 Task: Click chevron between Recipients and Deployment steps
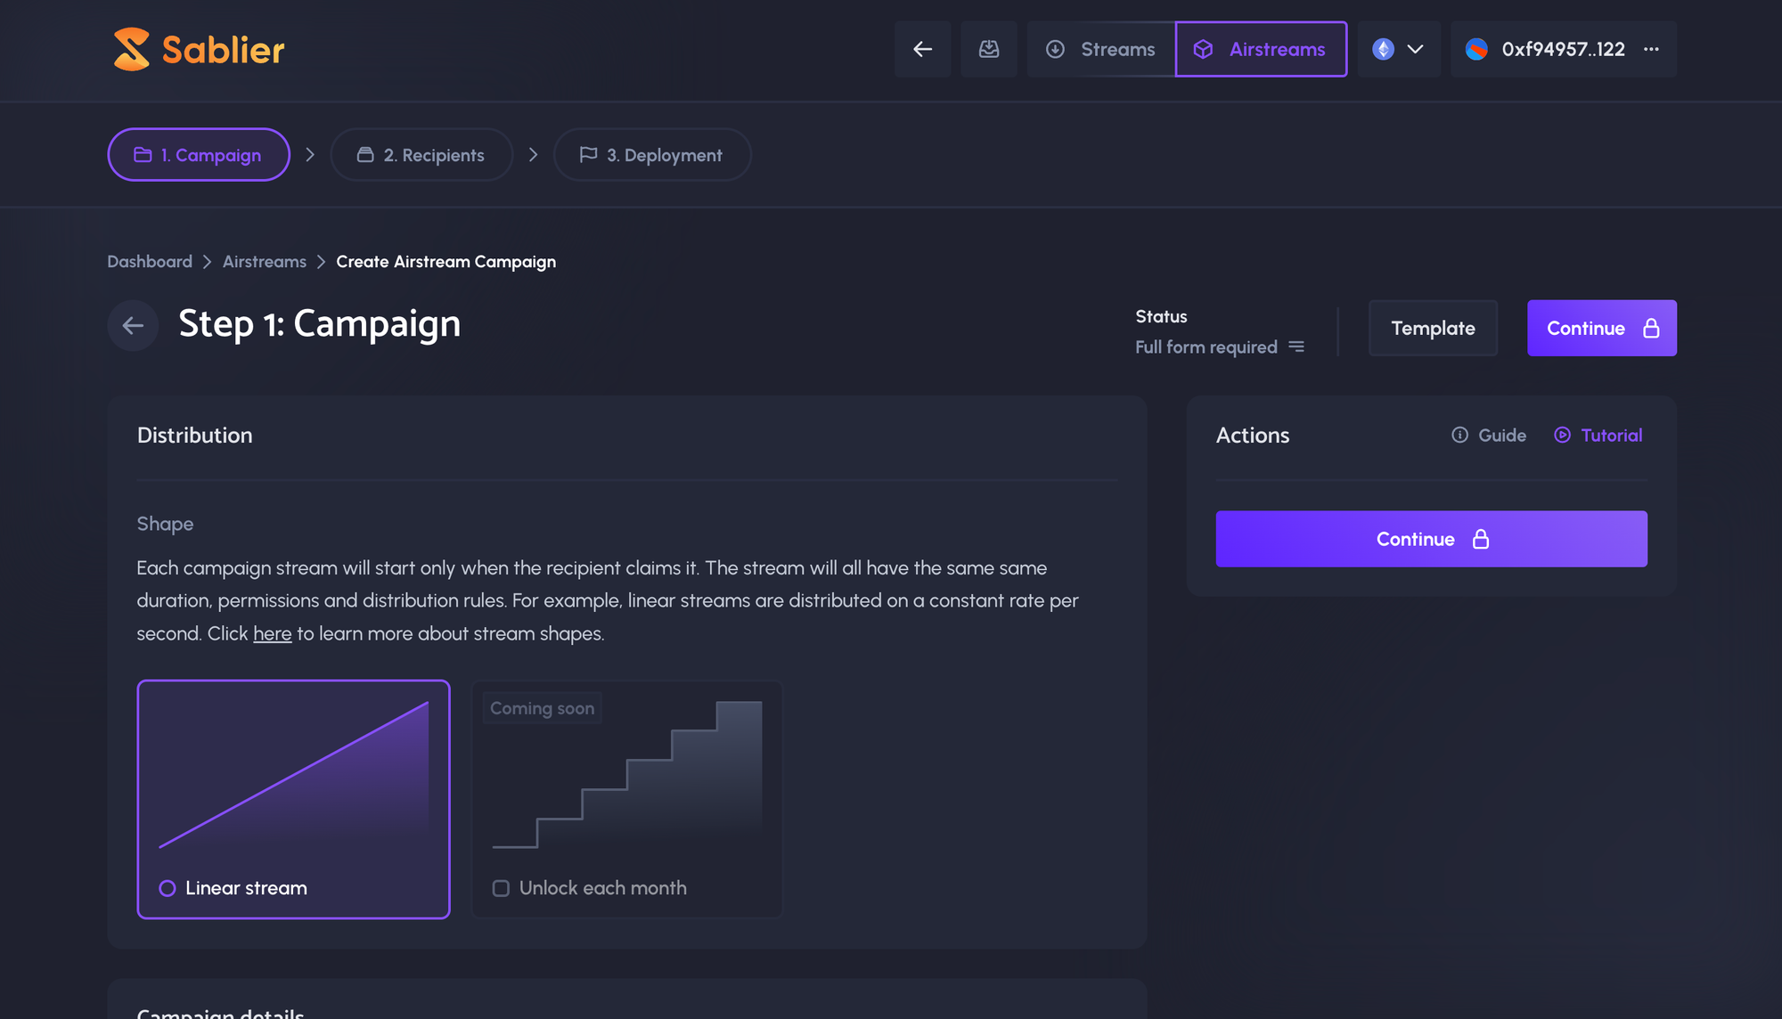(533, 155)
